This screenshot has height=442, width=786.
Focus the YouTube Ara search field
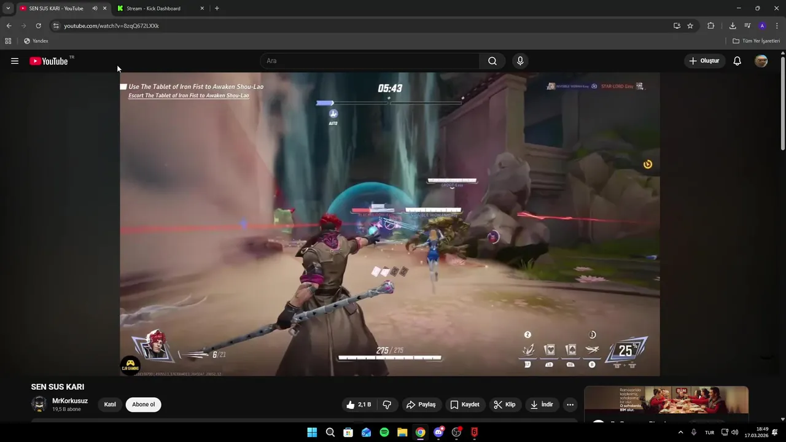[370, 61]
